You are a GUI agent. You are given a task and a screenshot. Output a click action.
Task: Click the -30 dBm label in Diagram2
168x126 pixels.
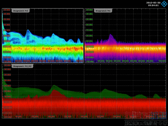pos(89,10)
